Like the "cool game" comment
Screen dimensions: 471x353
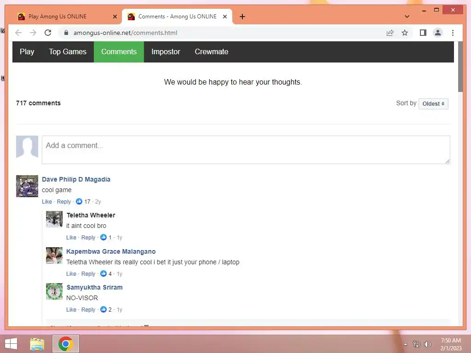point(47,202)
